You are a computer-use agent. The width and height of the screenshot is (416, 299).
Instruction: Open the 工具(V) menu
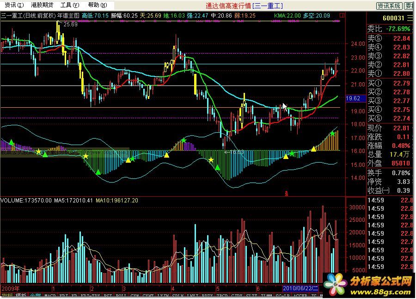pyautogui.click(x=70, y=5)
